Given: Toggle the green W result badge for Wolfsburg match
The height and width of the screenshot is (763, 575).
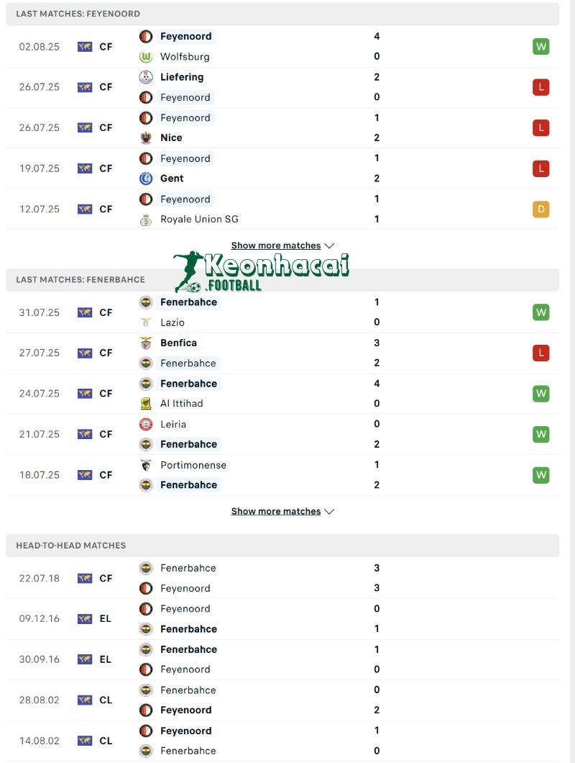Looking at the screenshot, I should [x=541, y=46].
